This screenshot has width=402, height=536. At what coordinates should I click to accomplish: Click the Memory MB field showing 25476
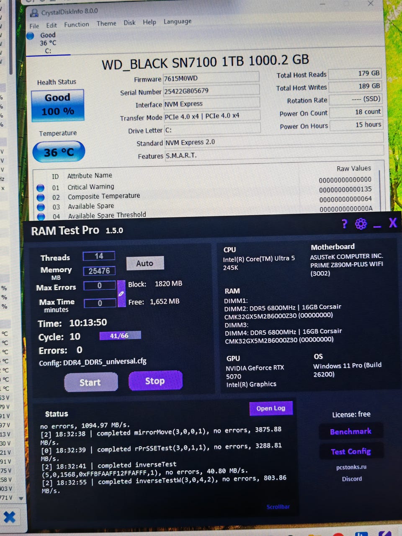pos(99,271)
